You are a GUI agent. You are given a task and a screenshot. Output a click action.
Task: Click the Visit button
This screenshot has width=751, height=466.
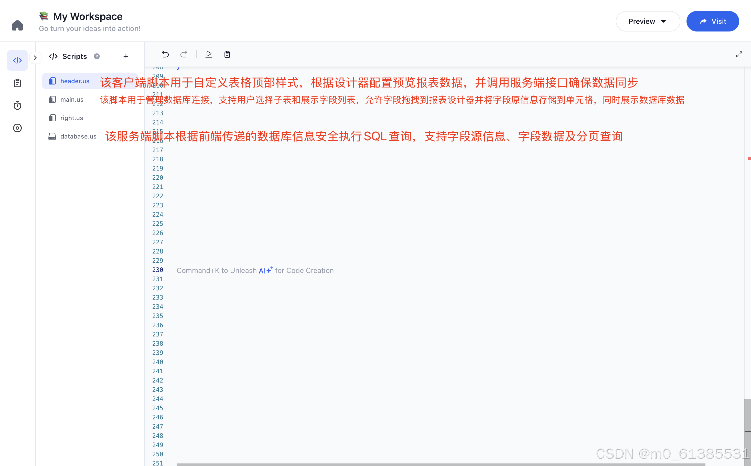point(713,21)
